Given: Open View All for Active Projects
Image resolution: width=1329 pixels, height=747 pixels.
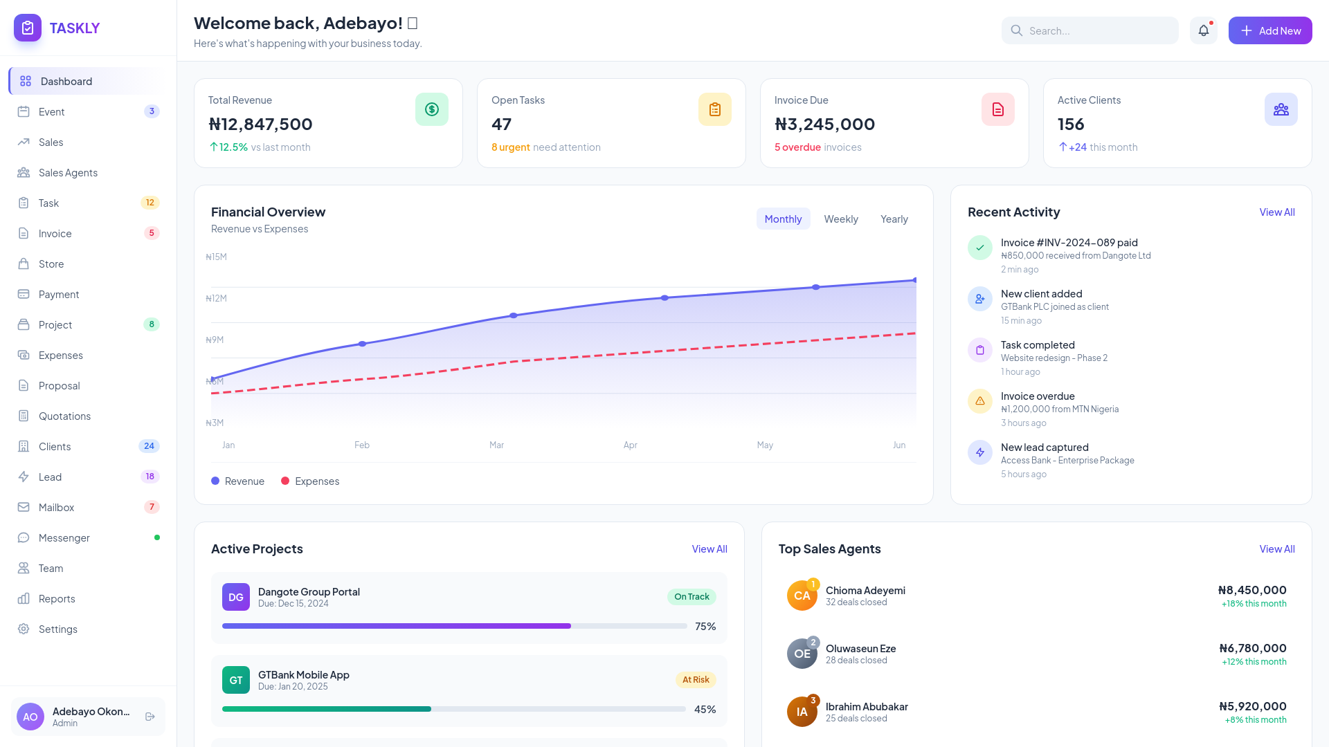Looking at the screenshot, I should [709, 549].
